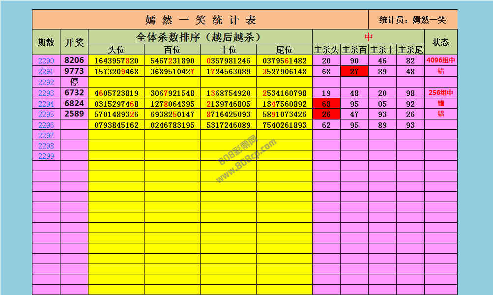Click the period number 2290 link
This screenshot has width=493, height=295.
tap(46, 61)
